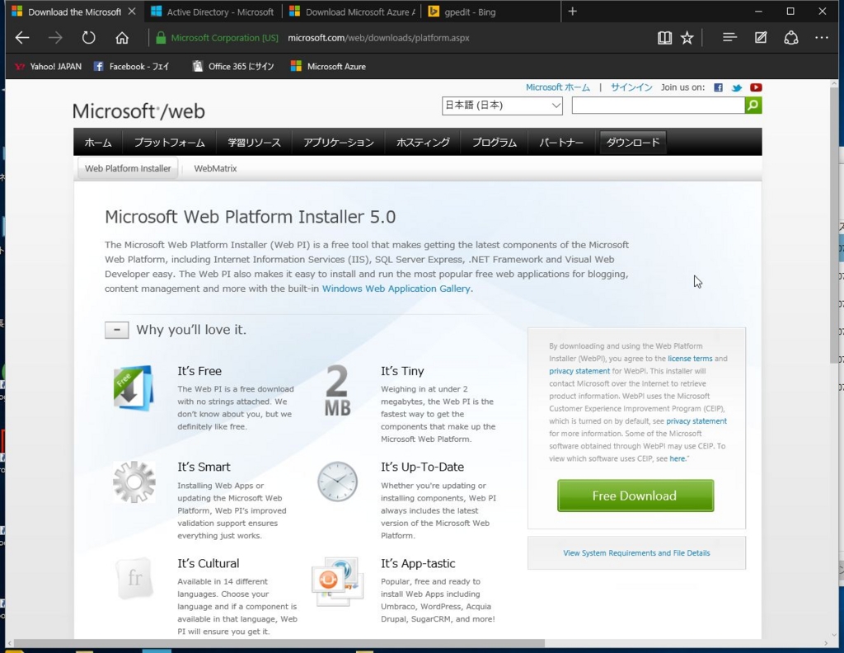
Task: Open Yahoo! JAPAN favorites bar link
Action: point(49,66)
